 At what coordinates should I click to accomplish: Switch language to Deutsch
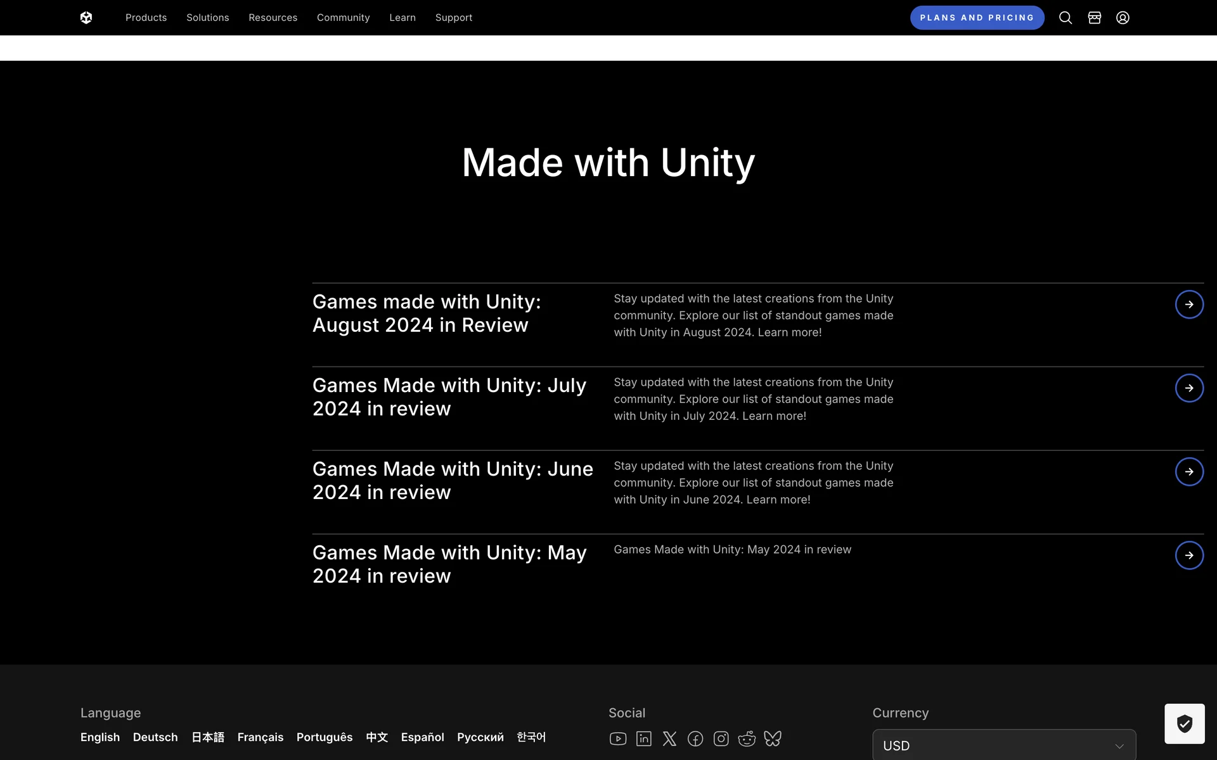[155, 737]
